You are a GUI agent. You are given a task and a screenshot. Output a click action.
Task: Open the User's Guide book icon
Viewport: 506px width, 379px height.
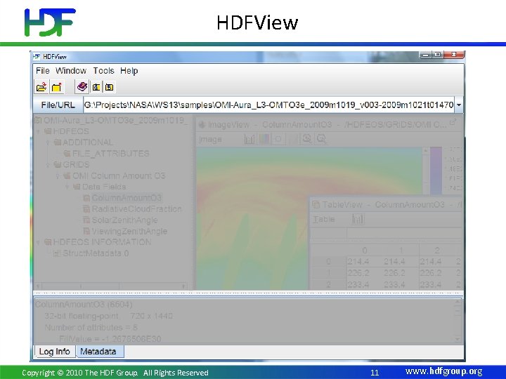click(x=82, y=87)
